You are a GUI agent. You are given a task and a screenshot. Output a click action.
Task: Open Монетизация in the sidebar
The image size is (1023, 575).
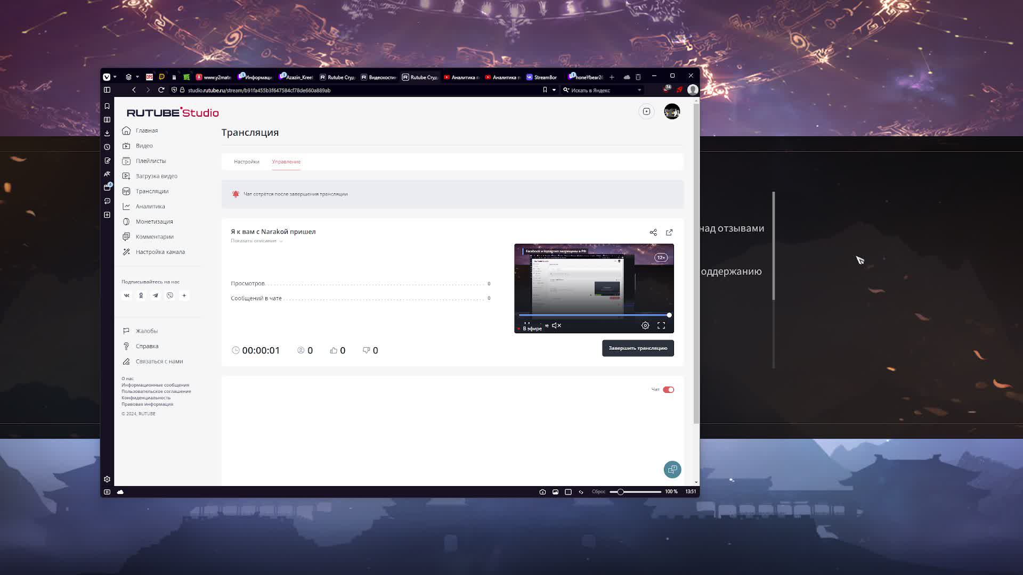(154, 221)
